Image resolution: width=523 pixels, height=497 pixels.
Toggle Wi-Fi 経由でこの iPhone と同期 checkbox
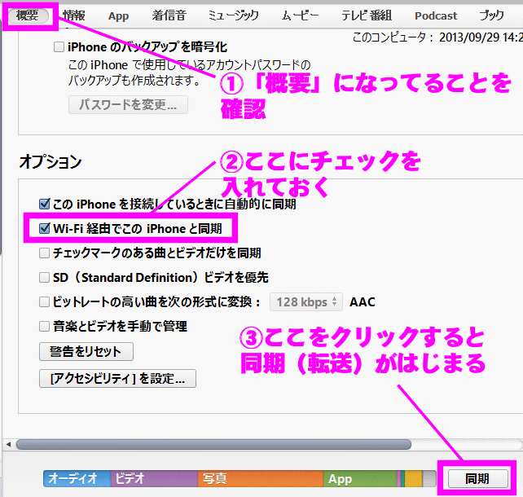point(45,229)
